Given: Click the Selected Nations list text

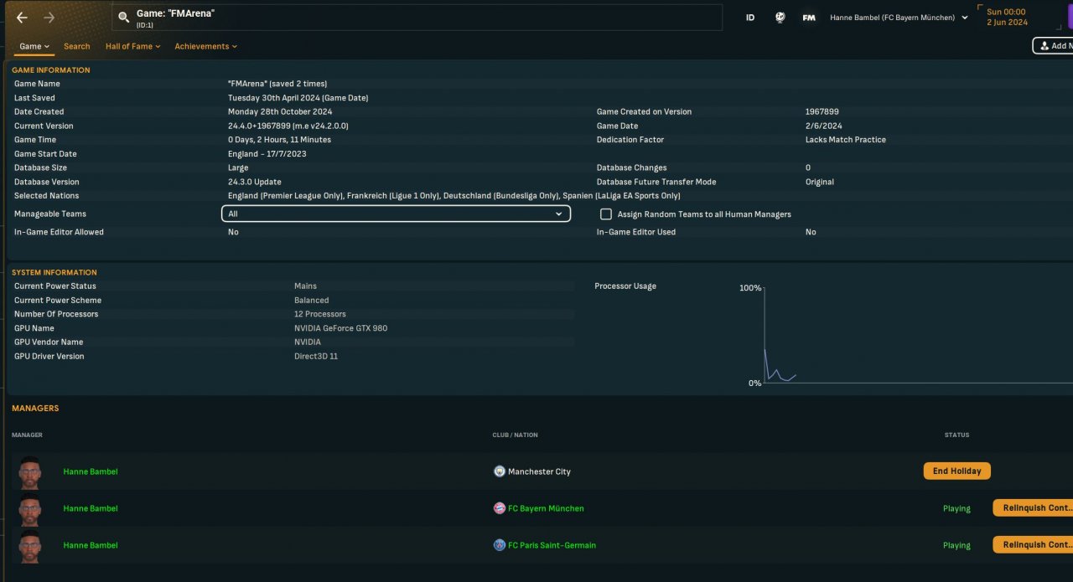Looking at the screenshot, I should click(x=454, y=196).
